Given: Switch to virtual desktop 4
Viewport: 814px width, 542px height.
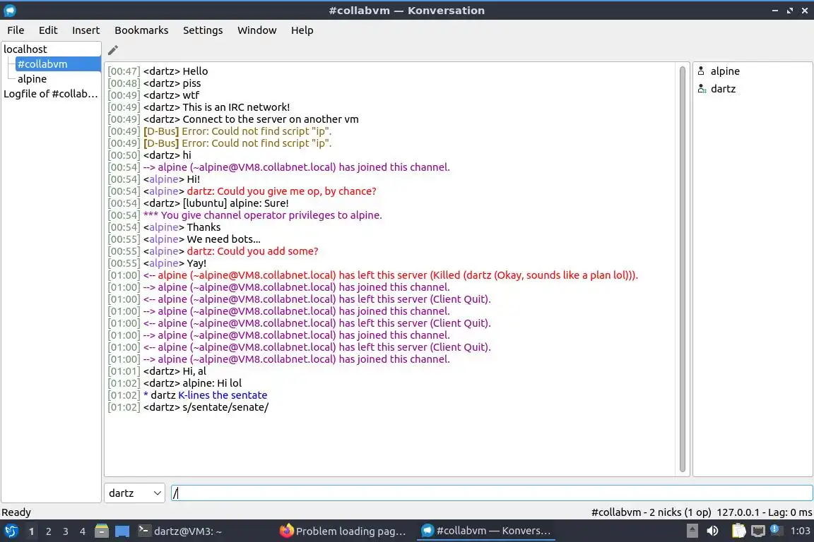Looking at the screenshot, I should point(82,531).
